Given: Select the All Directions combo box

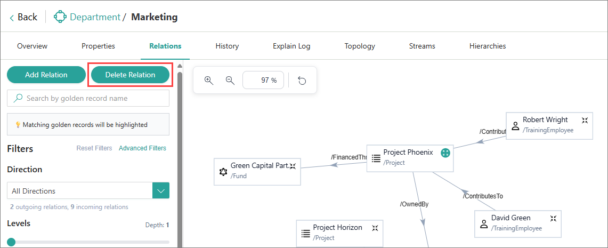Looking at the screenshot, I should tap(80, 191).
